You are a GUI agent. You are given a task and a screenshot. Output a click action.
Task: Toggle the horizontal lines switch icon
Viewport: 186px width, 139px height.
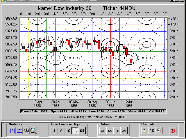19,131
